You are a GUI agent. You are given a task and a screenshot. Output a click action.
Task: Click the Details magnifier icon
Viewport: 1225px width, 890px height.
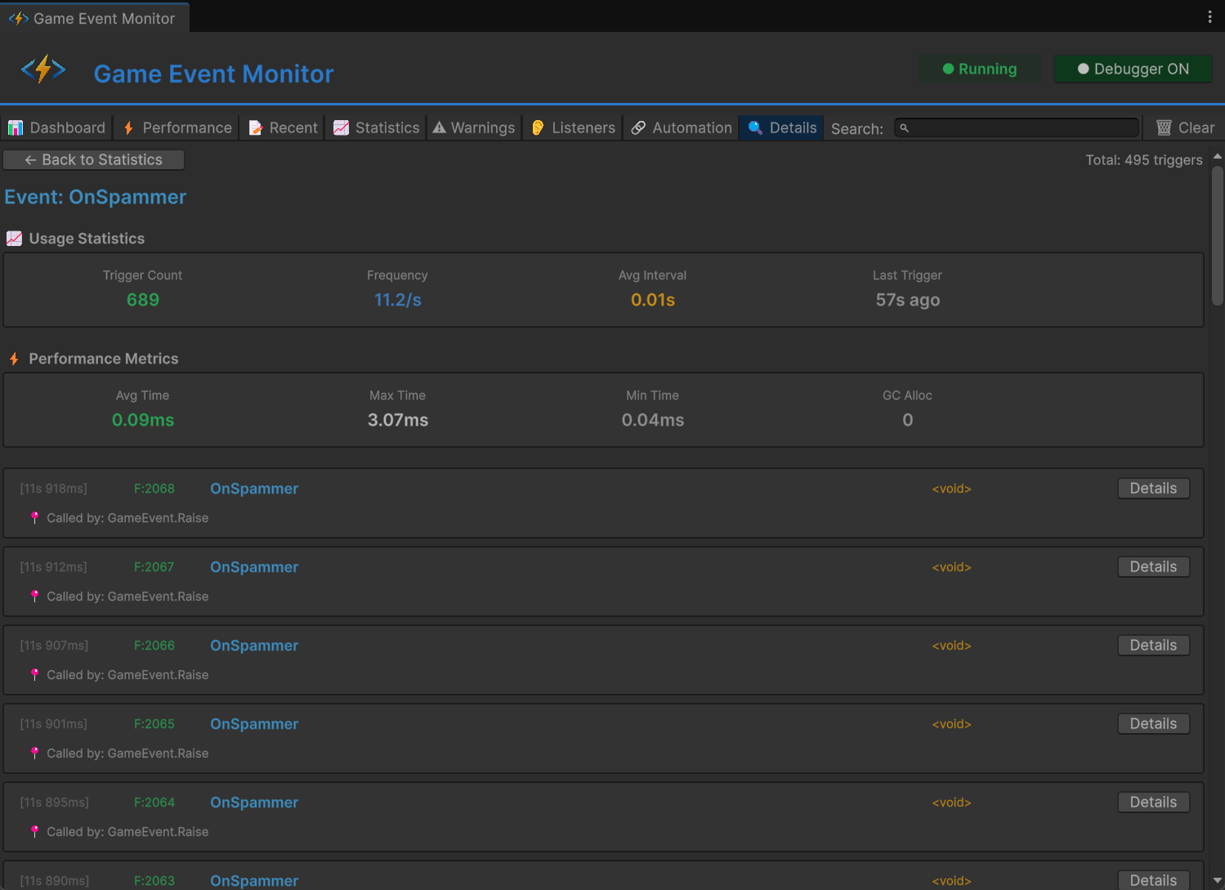click(x=753, y=127)
